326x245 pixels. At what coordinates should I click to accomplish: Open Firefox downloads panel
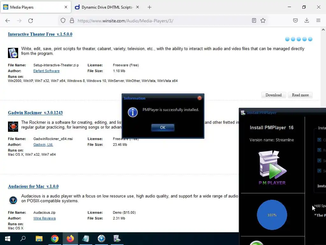tap(307, 20)
